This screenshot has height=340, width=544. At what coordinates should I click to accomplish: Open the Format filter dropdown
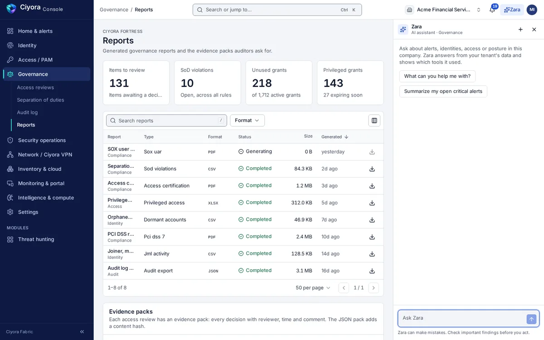tap(247, 121)
